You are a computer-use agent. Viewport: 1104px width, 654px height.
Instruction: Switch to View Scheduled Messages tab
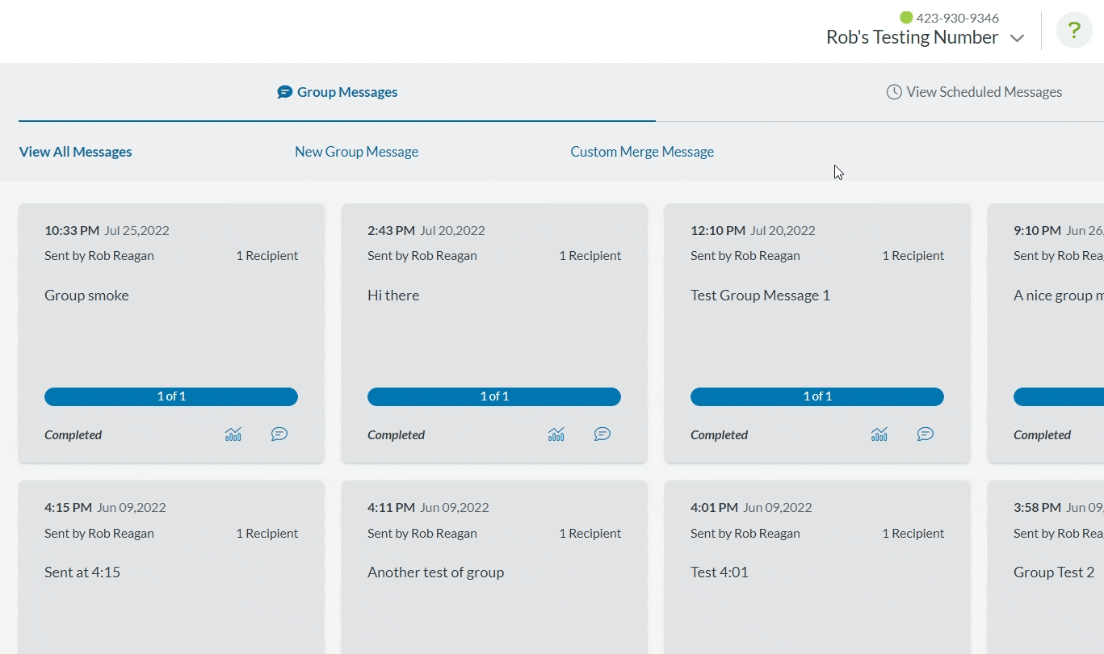click(974, 92)
